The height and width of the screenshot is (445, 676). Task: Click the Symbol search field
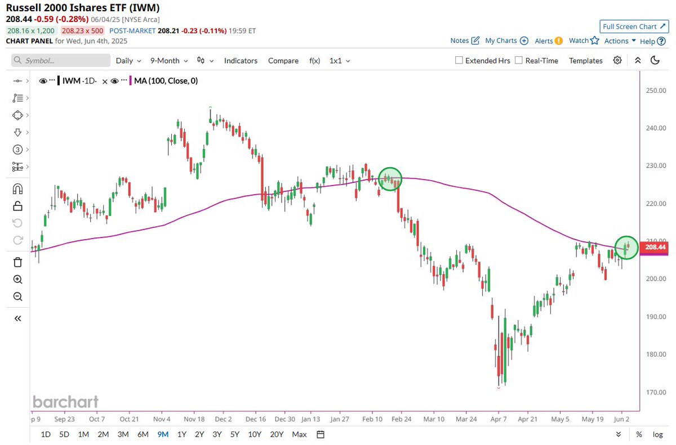pyautogui.click(x=60, y=60)
